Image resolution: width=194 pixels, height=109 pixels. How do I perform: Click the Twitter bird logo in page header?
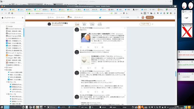click(x=100, y=18)
